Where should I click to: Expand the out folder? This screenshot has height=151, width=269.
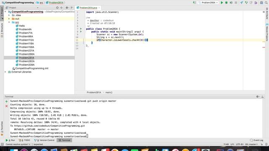(9, 18)
